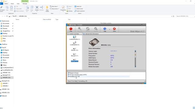Click the red Close icon in Disk Wipe toolbar
Image resolution: width=195 pixels, height=109 pixels.
point(114,29)
